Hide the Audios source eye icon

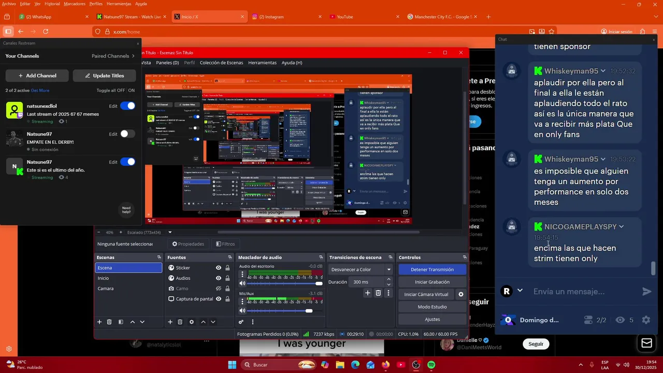219,278
